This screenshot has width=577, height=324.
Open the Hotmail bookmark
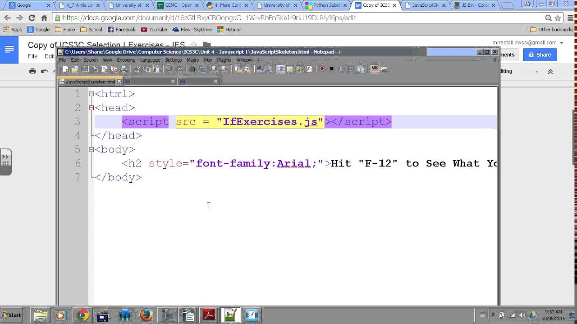click(x=229, y=30)
